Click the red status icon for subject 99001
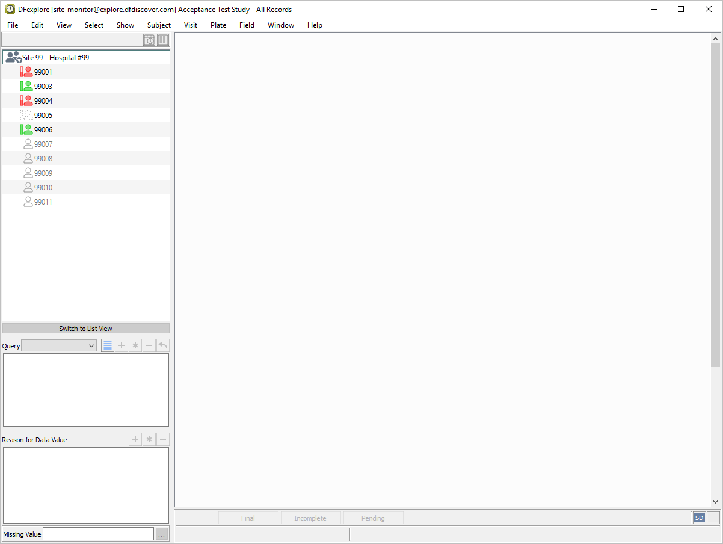 (x=26, y=72)
